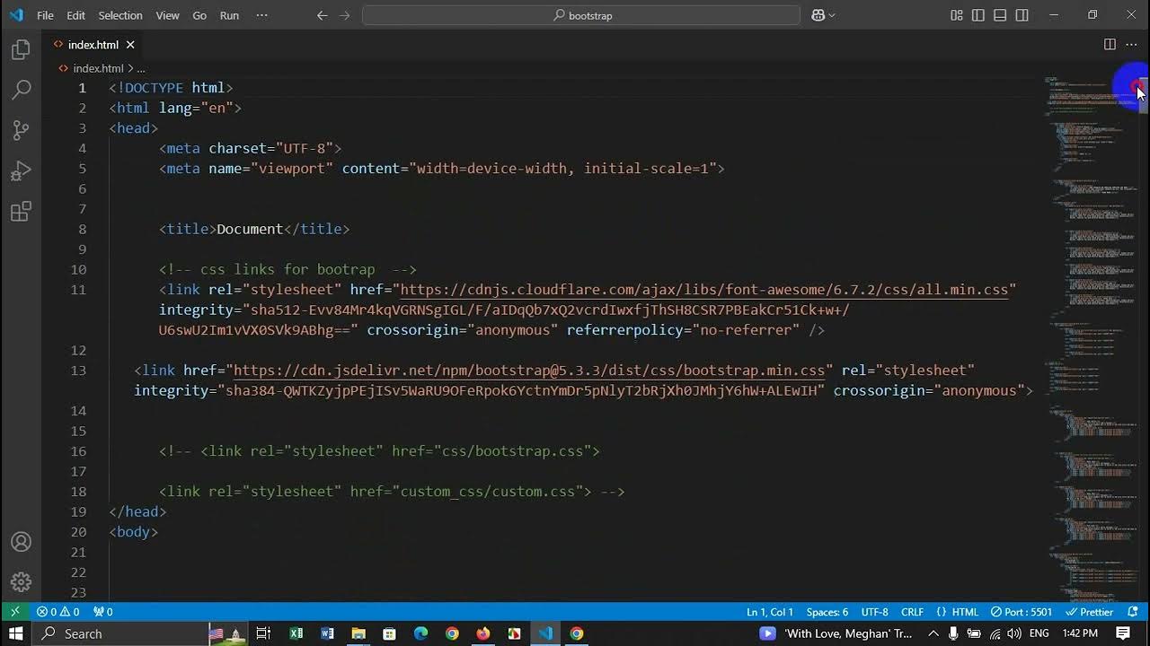1150x646 pixels.
Task: Open the Extensions view
Action: [x=21, y=212]
